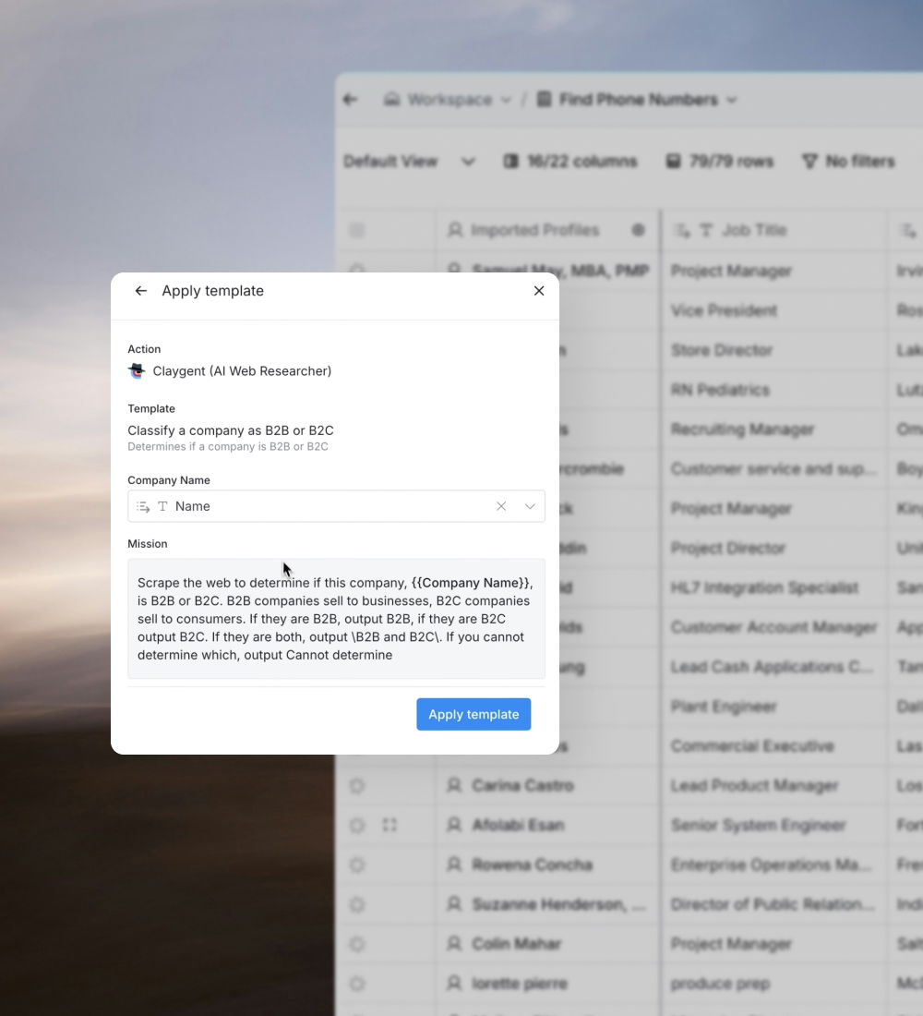Click the circle icon beside Imported Profiles
923x1016 pixels.
[x=638, y=230]
